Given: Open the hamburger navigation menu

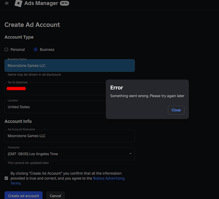Looking at the screenshot, I should [x=7, y=3].
